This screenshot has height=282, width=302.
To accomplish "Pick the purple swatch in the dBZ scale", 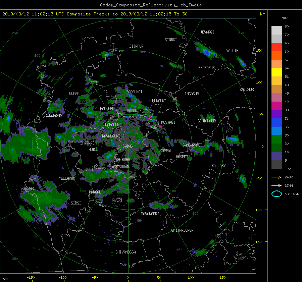I will [276, 114].
